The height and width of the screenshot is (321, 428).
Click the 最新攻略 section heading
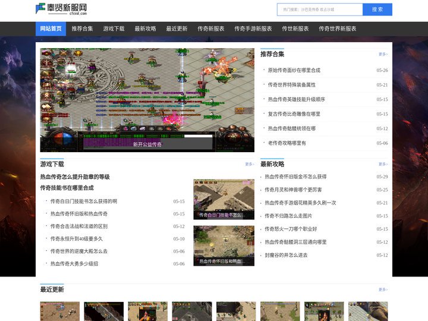tap(272, 164)
